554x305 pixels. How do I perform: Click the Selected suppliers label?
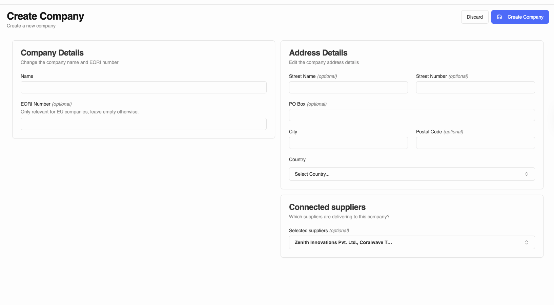click(x=308, y=231)
